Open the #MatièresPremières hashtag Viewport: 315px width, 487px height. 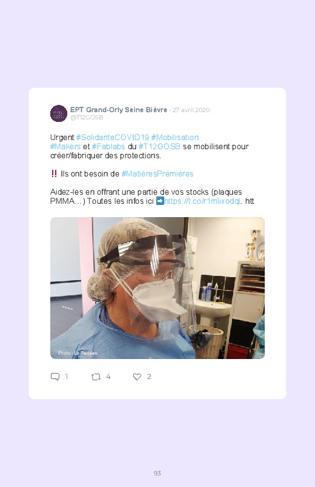pyautogui.click(x=157, y=173)
